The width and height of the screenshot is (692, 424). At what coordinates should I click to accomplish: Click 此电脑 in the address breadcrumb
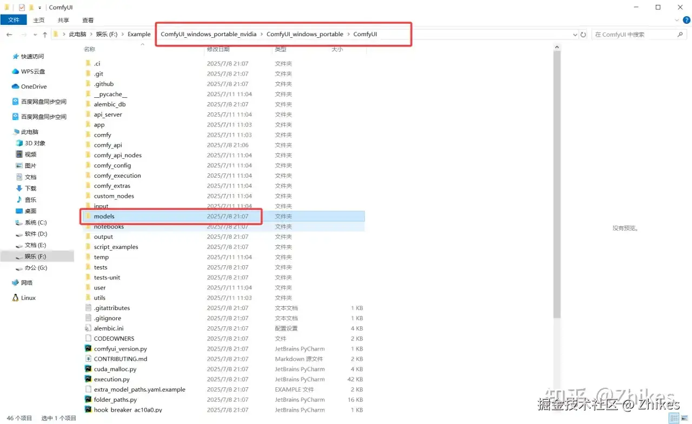coord(77,34)
